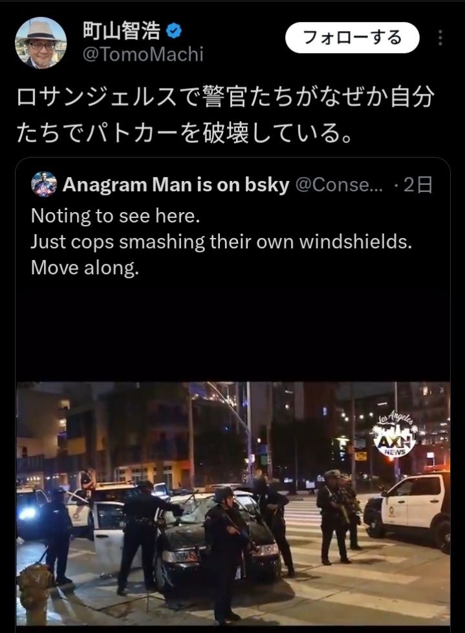Screen dimensions: 465x633
Task: Select the 町山智浩 display name
Action: (x=122, y=31)
